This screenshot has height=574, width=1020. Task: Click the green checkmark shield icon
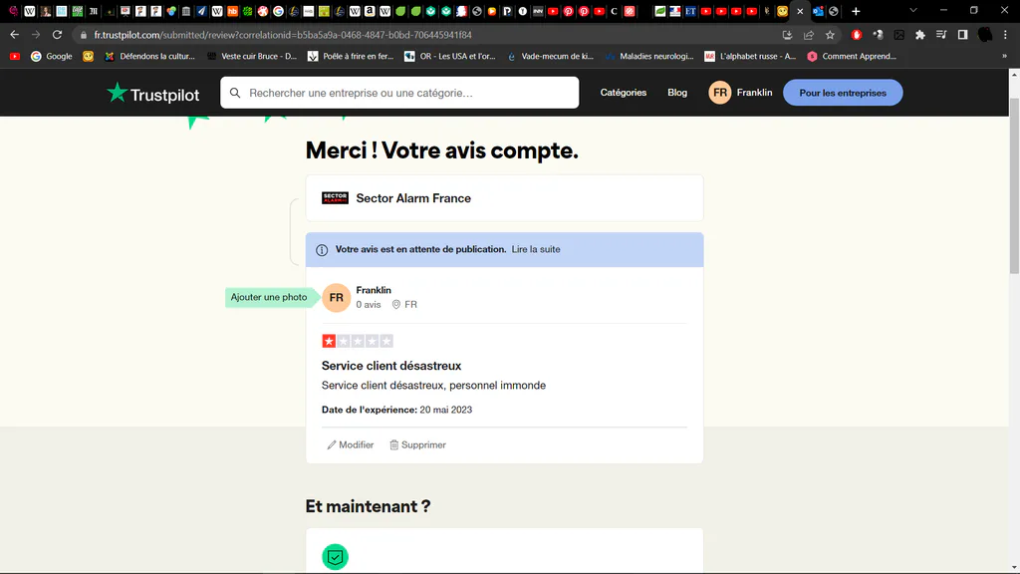335,557
